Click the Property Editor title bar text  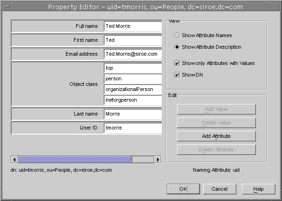pyautogui.click(x=145, y=7)
